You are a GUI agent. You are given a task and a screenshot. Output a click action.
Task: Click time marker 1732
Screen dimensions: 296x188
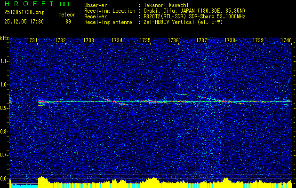60,40
